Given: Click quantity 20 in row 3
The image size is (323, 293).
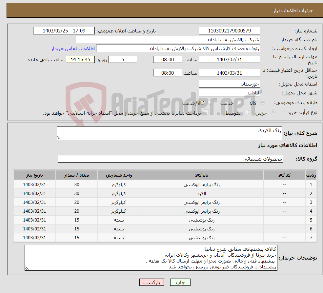Looking at the screenshot, I should pos(77,203).
